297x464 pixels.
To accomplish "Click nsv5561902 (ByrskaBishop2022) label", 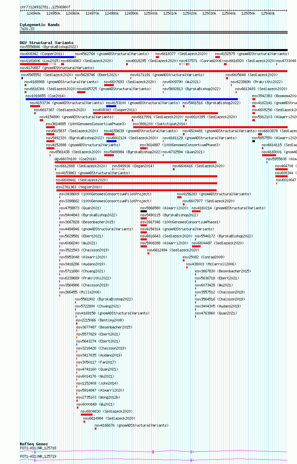I will (x=104, y=299).
